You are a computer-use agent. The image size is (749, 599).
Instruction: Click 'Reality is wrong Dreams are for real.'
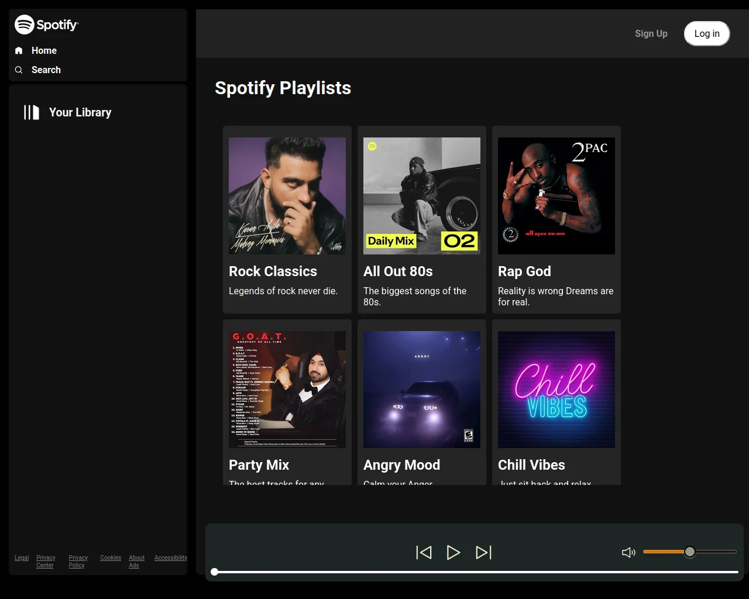coord(556,297)
